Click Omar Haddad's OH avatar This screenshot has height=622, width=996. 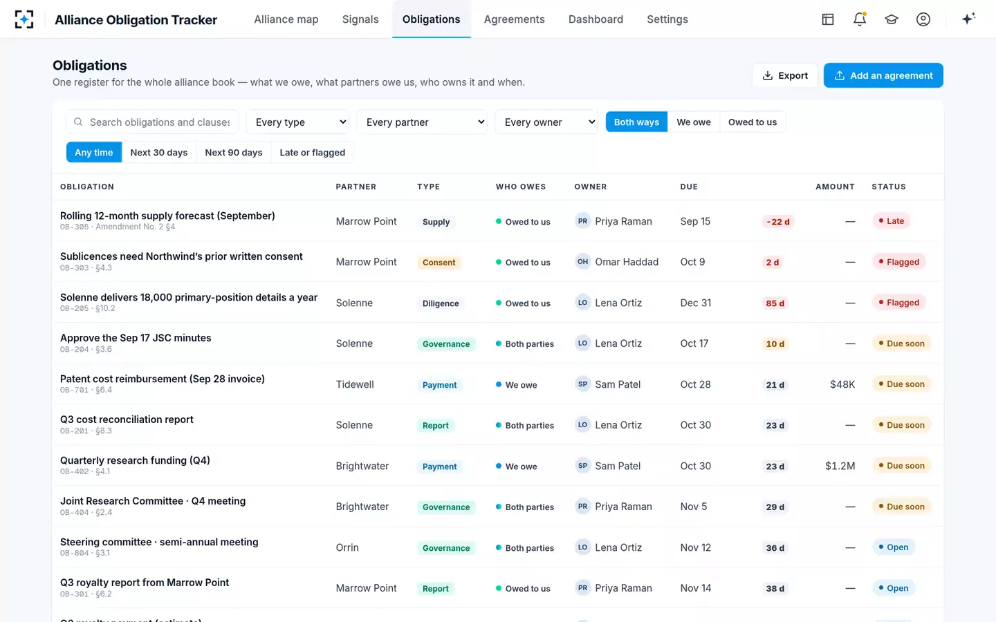(582, 262)
